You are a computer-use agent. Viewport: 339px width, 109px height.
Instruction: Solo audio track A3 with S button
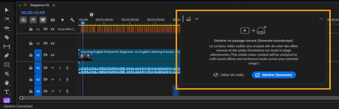click(x=60, y=91)
